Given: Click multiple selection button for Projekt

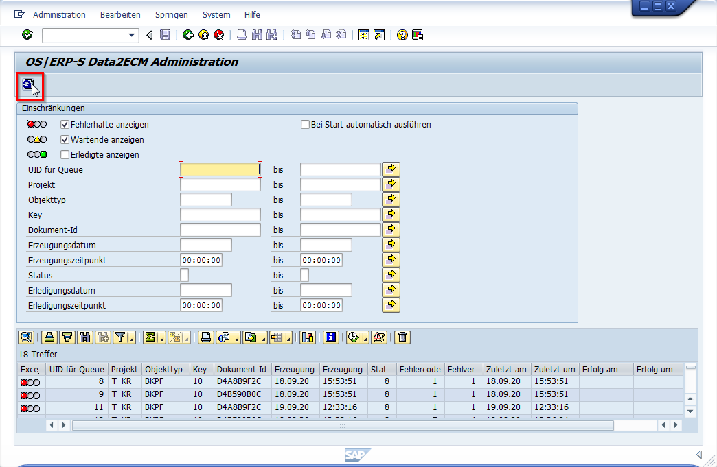Looking at the screenshot, I should point(391,184).
